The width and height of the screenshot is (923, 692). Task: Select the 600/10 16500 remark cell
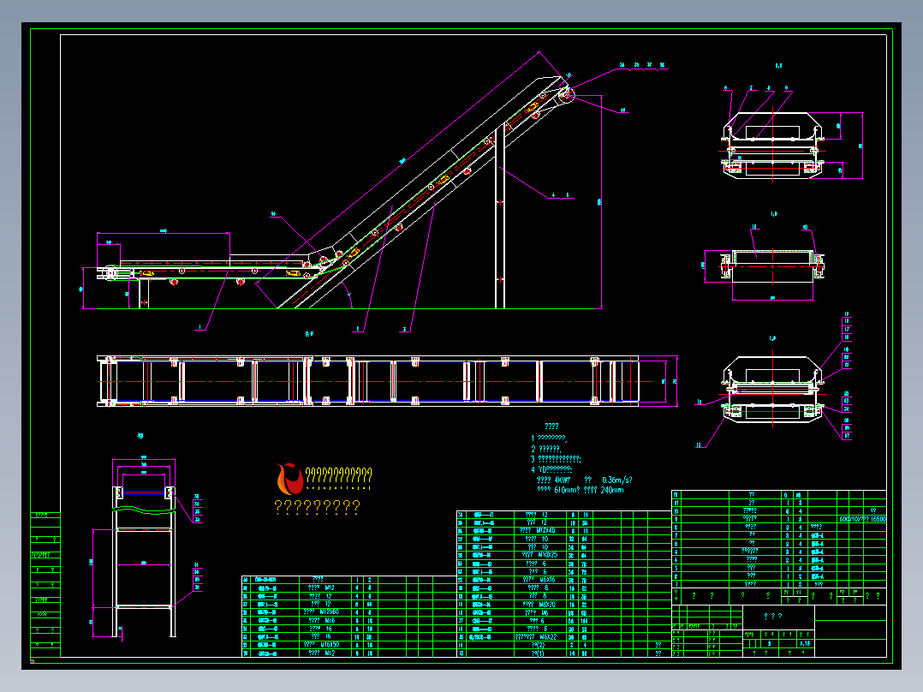click(862, 519)
